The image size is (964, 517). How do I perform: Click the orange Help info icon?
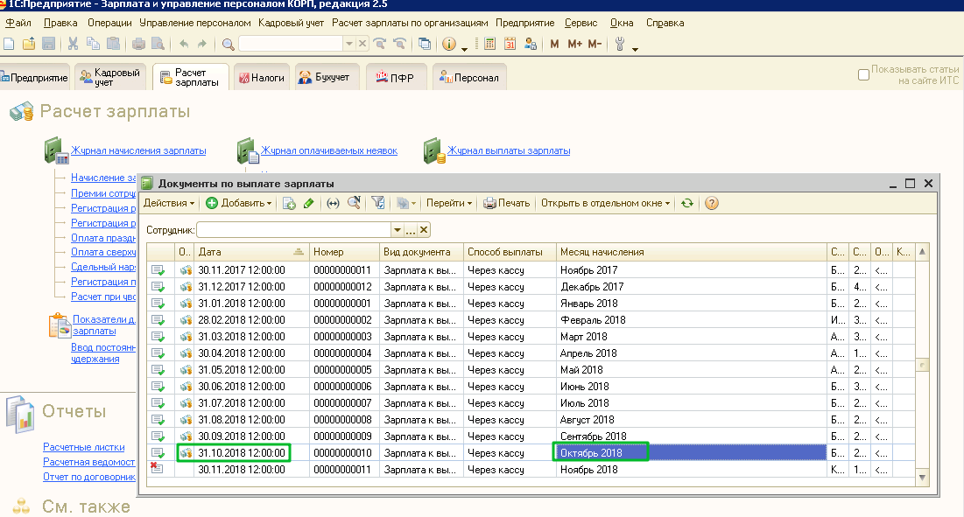click(449, 44)
